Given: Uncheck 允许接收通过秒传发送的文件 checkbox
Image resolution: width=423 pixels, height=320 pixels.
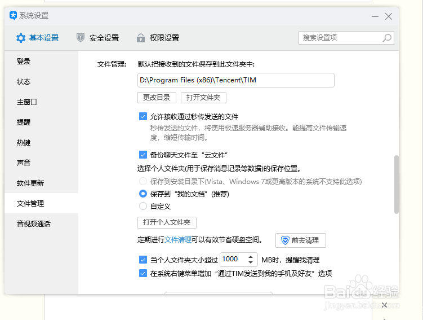Looking at the screenshot, I should click(x=143, y=117).
